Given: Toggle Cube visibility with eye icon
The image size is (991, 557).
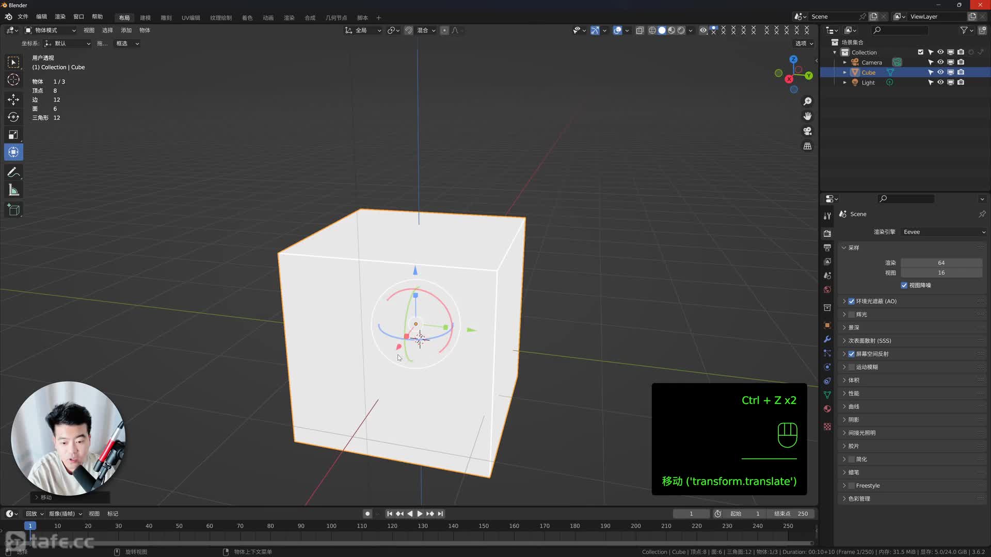Looking at the screenshot, I should pos(940,72).
